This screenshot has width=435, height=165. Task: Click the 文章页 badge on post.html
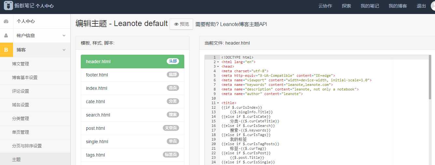(171, 128)
